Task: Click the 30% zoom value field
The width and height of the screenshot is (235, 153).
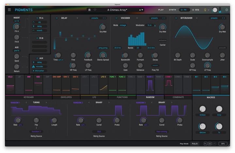Action: pos(223,144)
